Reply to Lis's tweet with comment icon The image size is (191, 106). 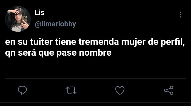pyautogui.click(x=22, y=90)
